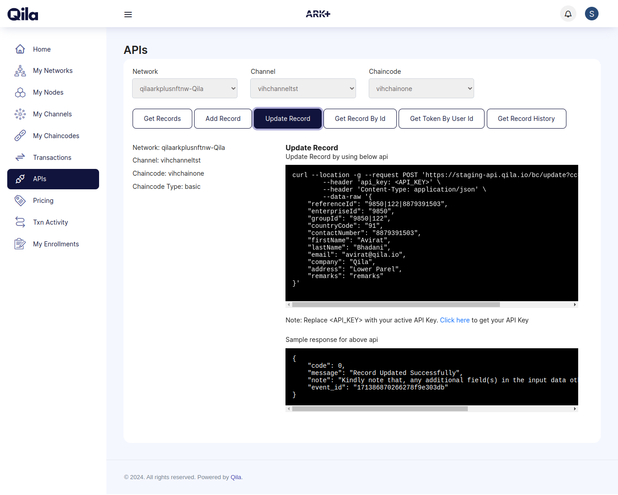The image size is (618, 495).
Task: Click sample response horizontal scrollbar thumb
Action: coord(380,409)
